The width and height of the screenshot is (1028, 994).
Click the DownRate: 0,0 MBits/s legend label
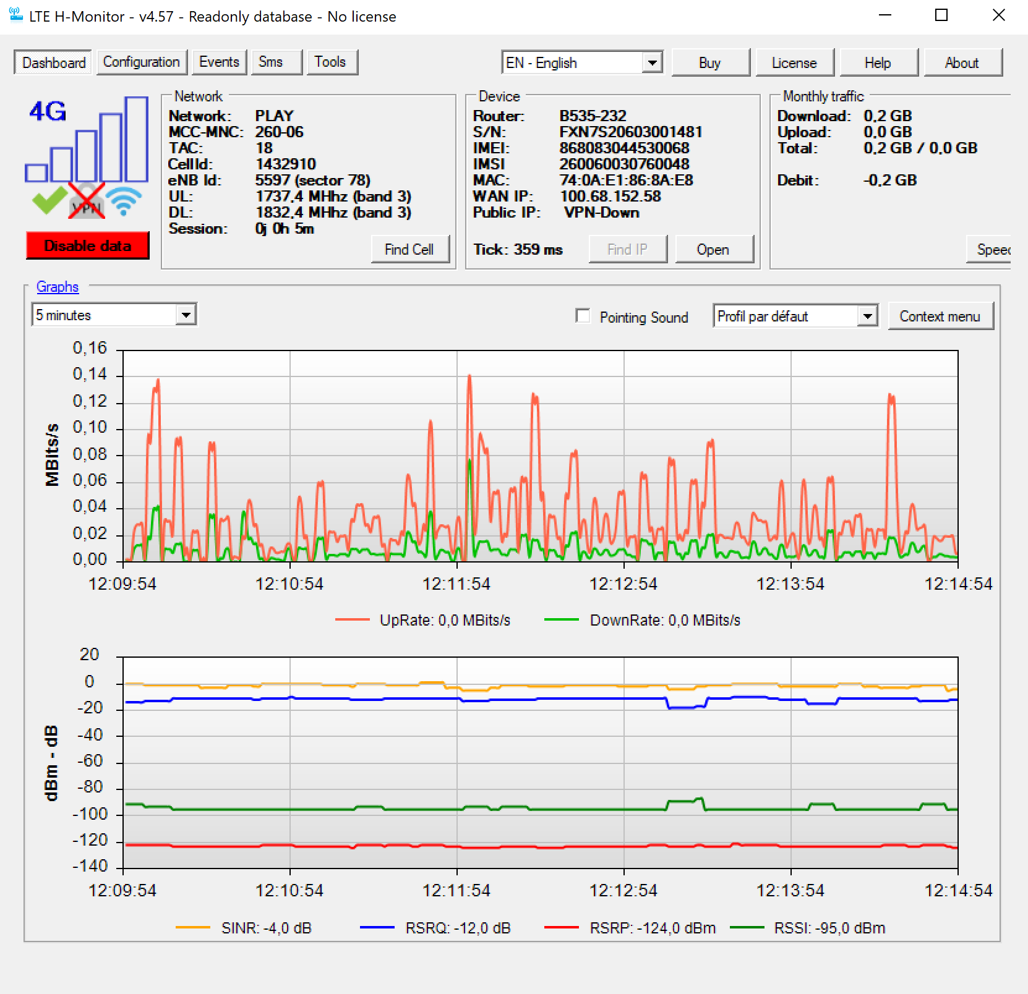665,620
